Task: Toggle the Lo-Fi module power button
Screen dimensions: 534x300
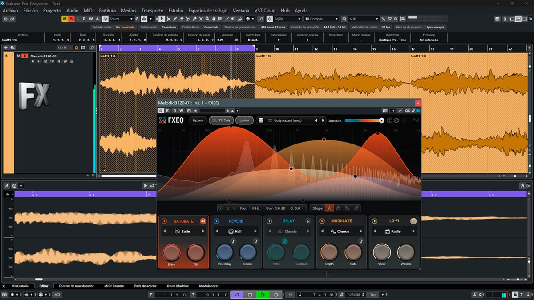Action: 374,221
